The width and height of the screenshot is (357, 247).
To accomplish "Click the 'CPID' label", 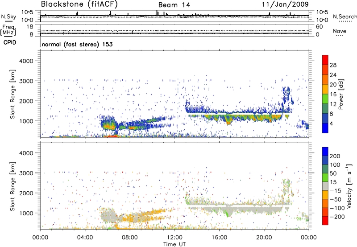I will click(x=10, y=42).
